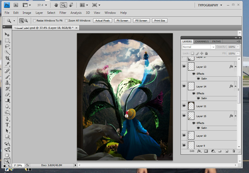
Task: Select the Brush tool
Action: [7, 77]
